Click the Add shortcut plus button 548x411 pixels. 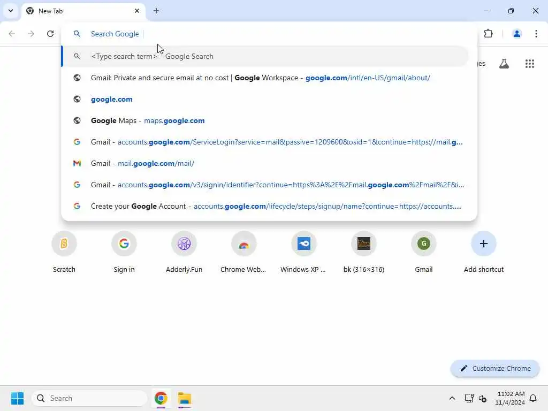484,243
